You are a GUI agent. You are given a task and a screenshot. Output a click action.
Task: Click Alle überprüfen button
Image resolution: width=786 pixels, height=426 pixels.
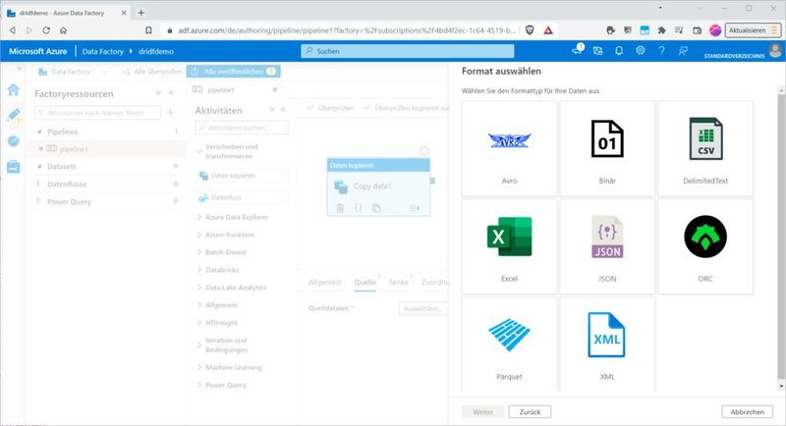[152, 72]
